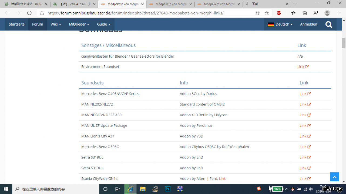
Task: Open the browser Collections panel
Action: coord(304,13)
